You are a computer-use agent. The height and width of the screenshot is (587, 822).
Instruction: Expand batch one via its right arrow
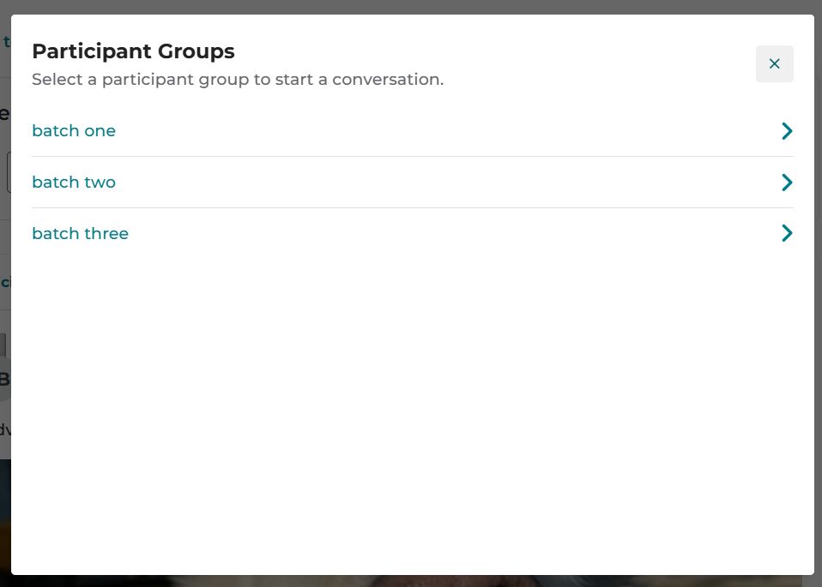coord(787,131)
